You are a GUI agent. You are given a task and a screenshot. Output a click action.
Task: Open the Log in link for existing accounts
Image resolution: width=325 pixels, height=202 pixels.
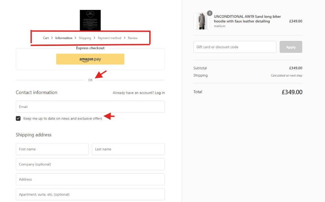click(x=159, y=93)
